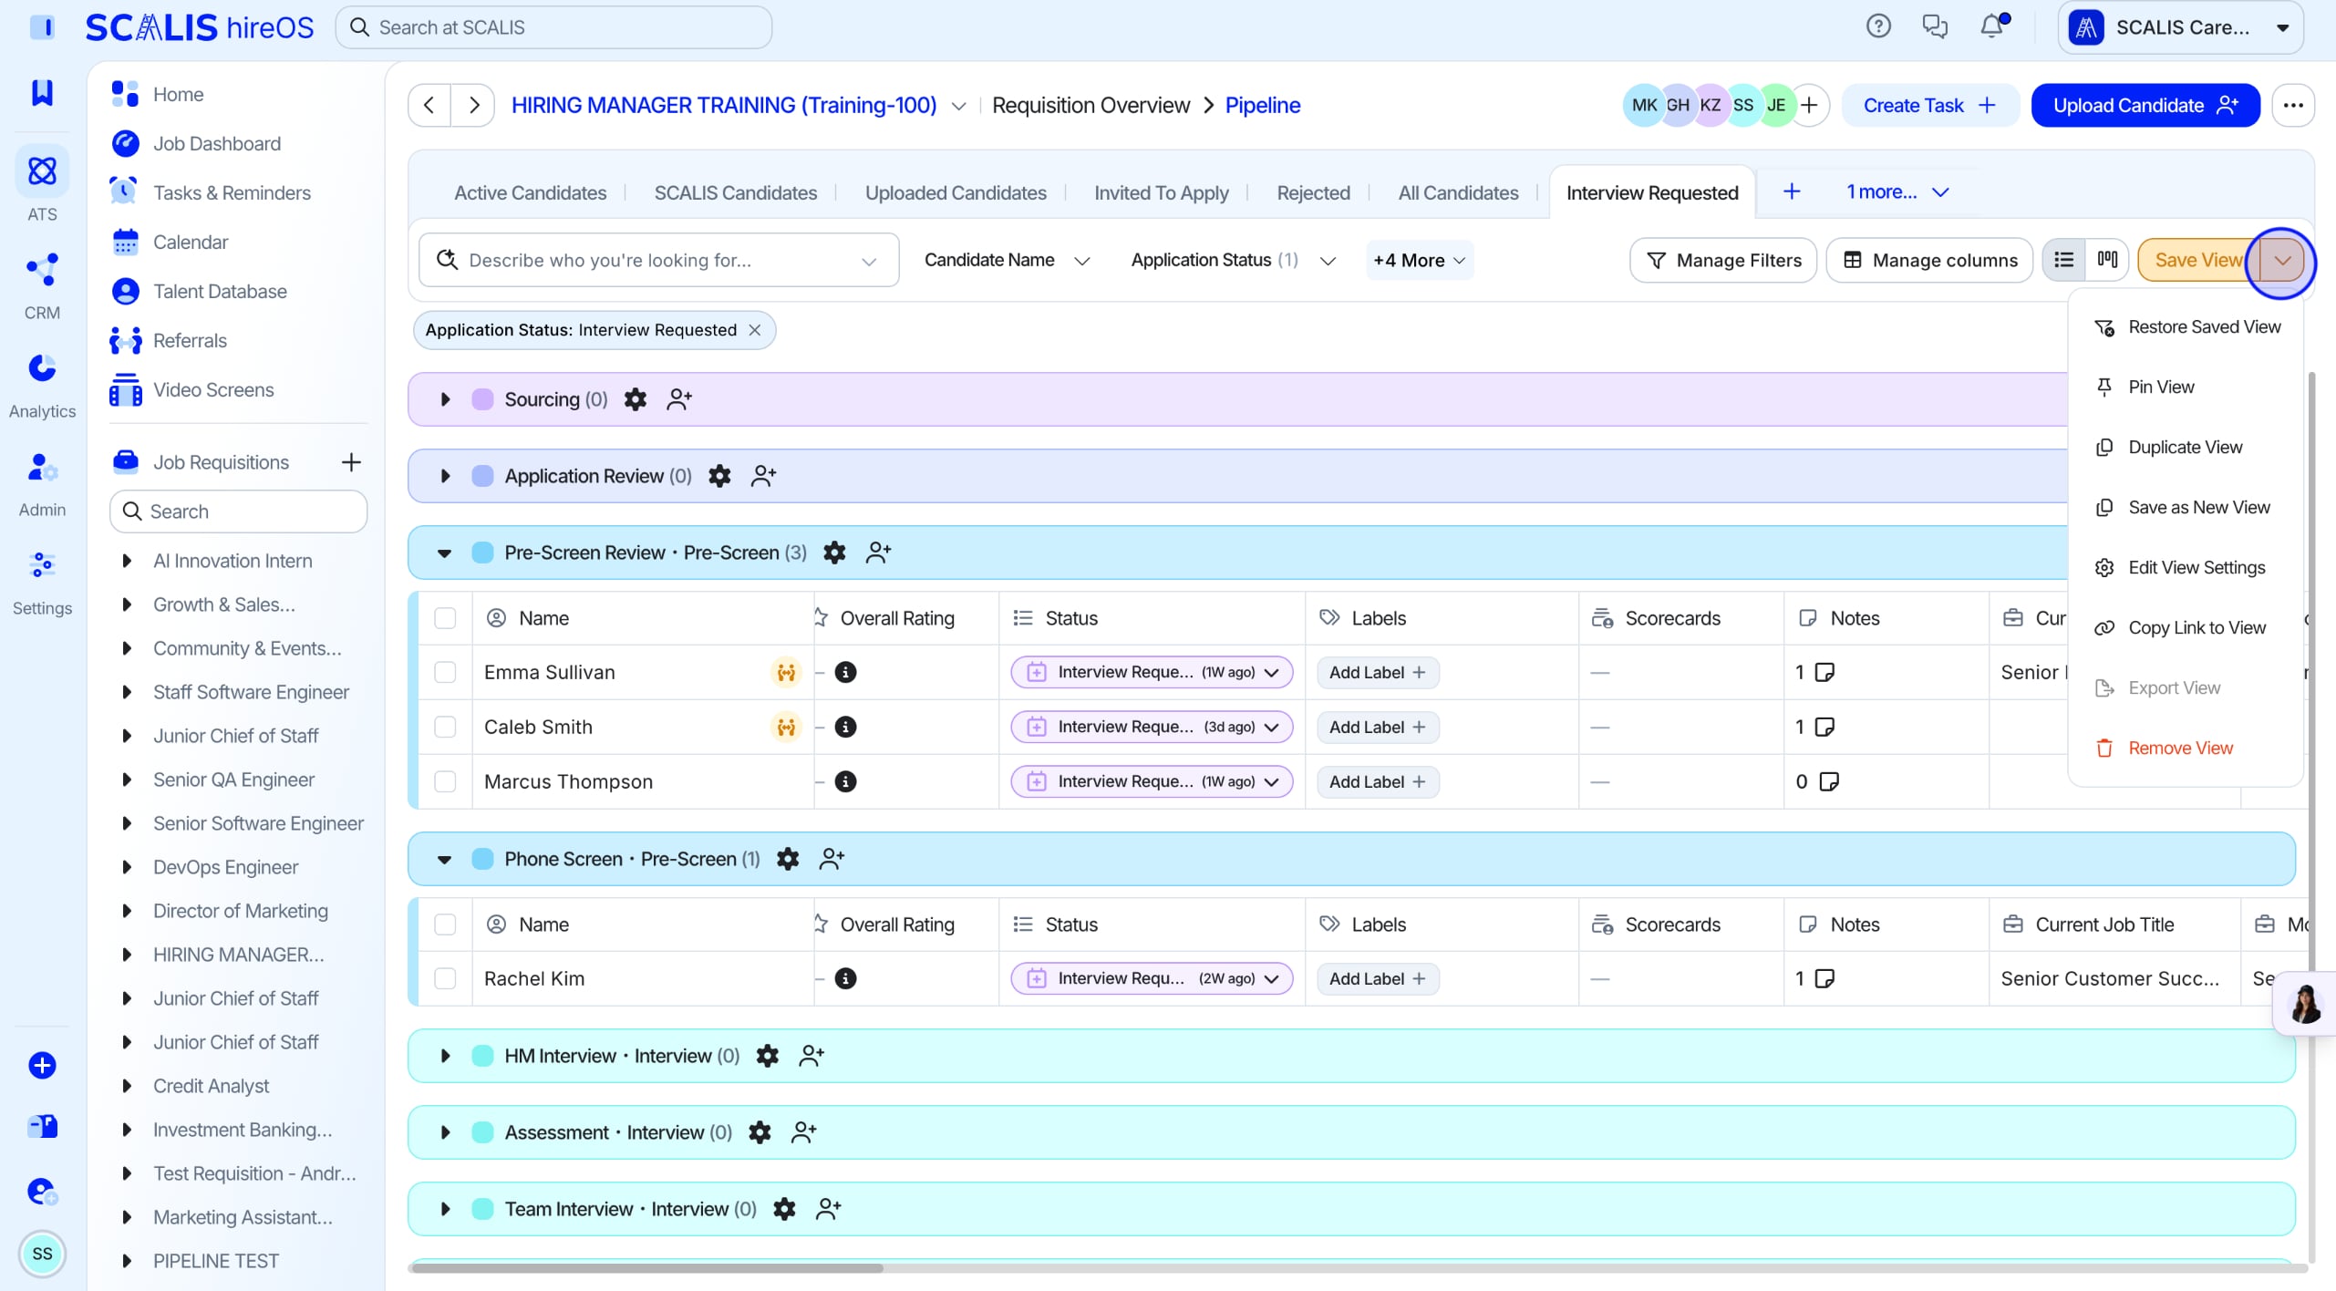Click the blue plus circle in left rail
The width and height of the screenshot is (2336, 1291).
point(42,1065)
